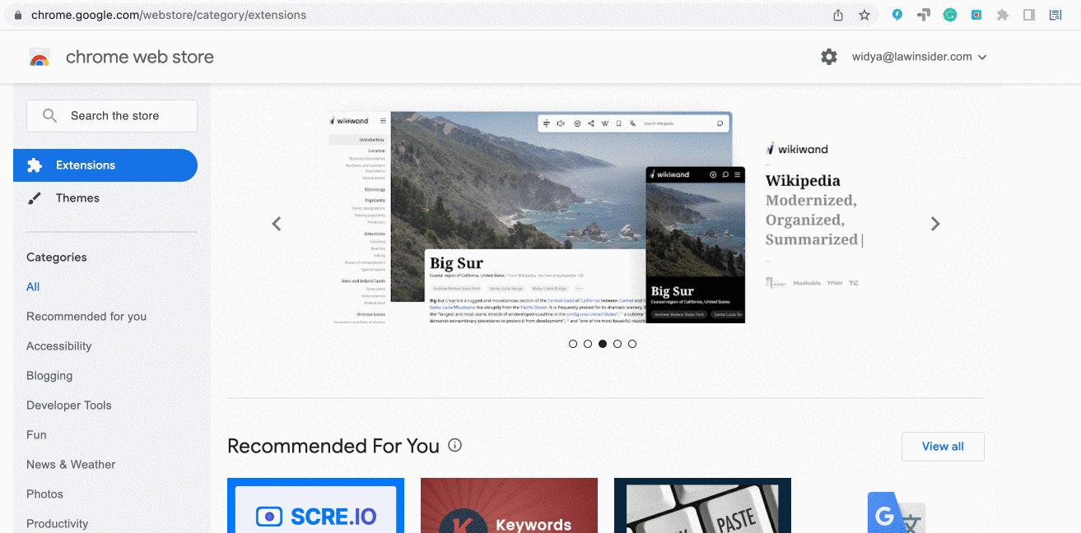
Task: Click the Categories sidebar heading
Action: pyautogui.click(x=57, y=257)
